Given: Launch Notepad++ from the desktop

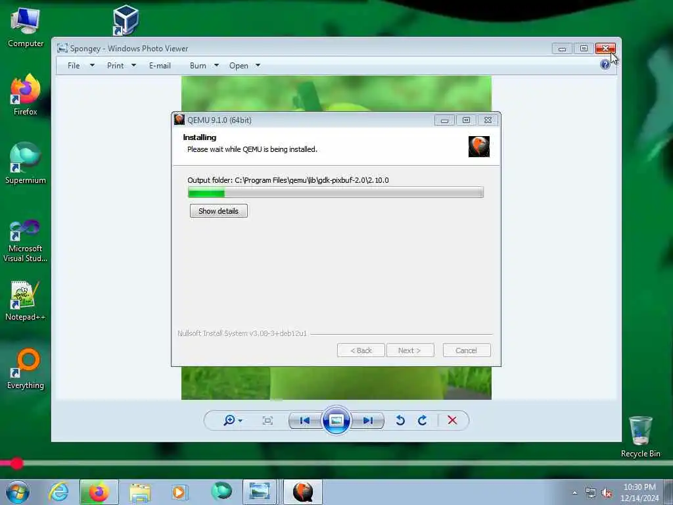Looking at the screenshot, I should 26,301.
